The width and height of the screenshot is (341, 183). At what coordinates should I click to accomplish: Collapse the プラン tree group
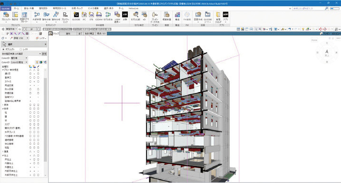3,70
